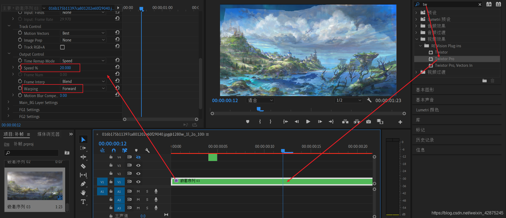Select the Track Select Forward tool

(83, 148)
